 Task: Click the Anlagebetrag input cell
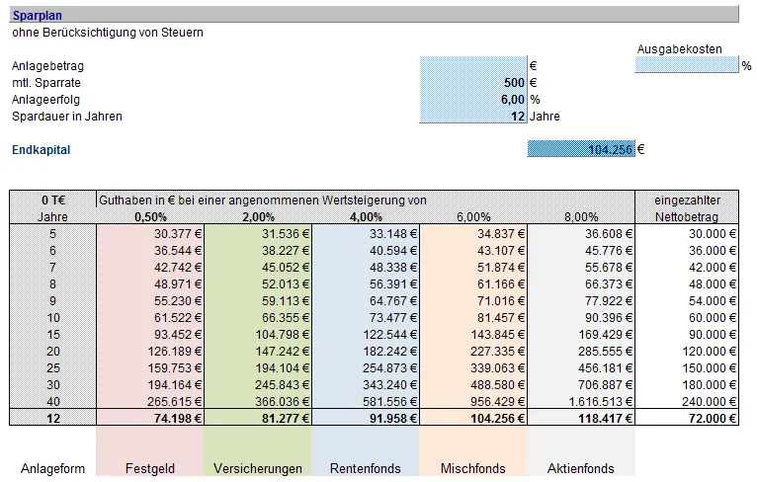[x=473, y=65]
